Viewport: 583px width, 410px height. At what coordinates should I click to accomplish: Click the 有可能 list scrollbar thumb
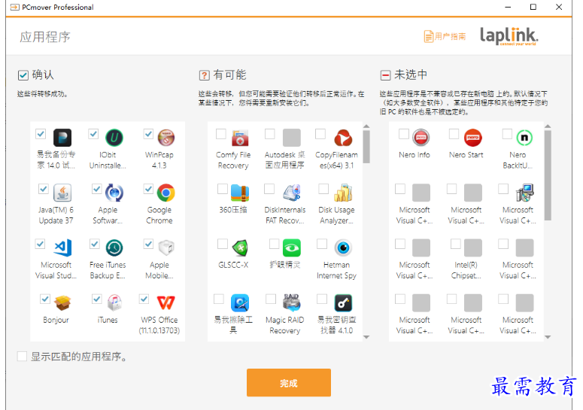point(366,147)
